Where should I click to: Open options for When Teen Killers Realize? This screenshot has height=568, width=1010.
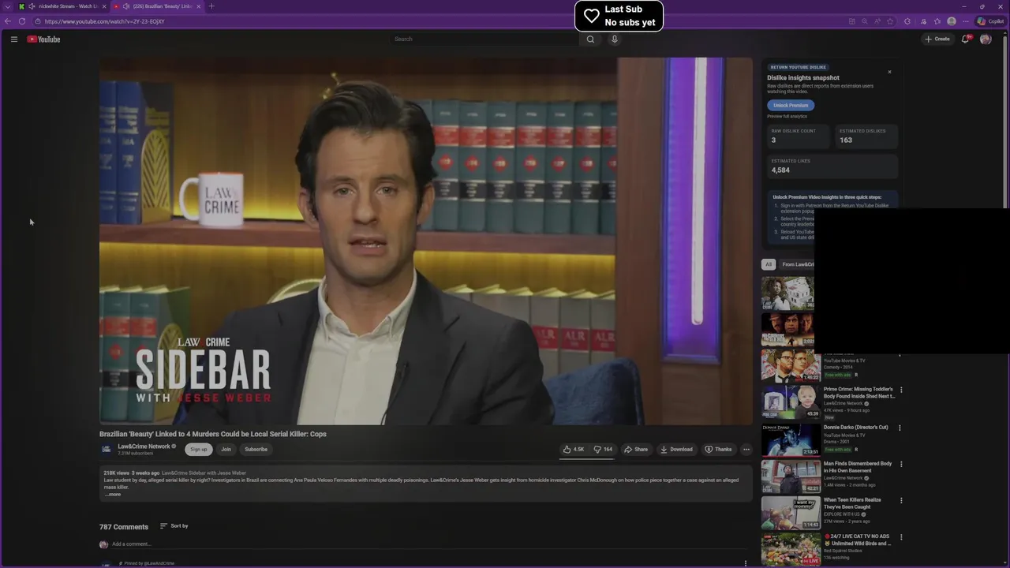click(901, 500)
